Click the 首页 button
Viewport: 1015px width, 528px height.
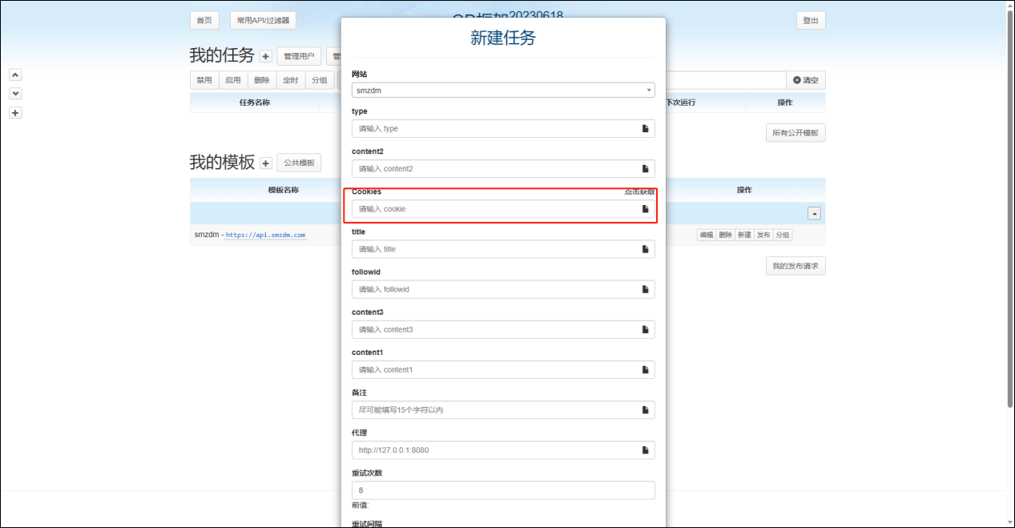[204, 21]
